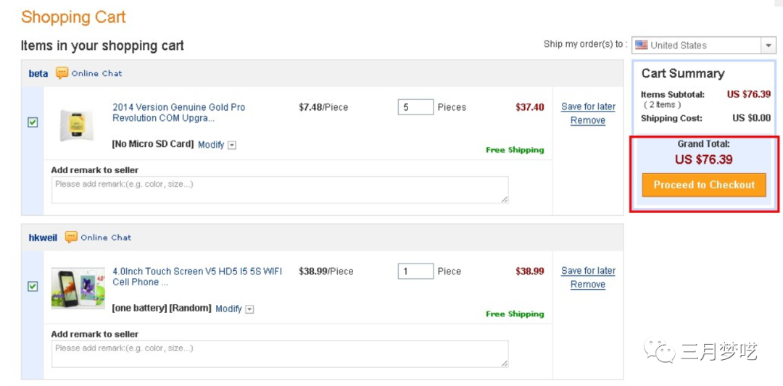Screen dimensions: 783x386
Task: Expand Modify options for one battery Random
Action: [x=249, y=309]
